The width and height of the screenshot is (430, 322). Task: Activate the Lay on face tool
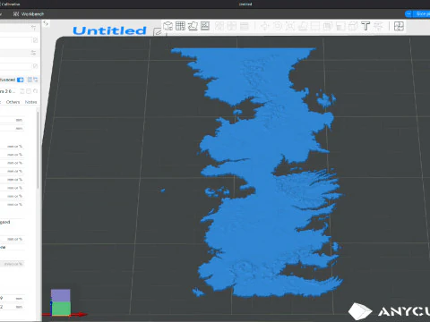pos(303,26)
